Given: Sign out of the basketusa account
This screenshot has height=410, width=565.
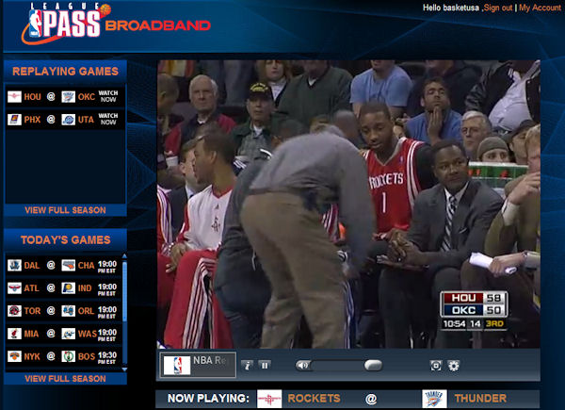Looking at the screenshot, I should click(498, 8).
